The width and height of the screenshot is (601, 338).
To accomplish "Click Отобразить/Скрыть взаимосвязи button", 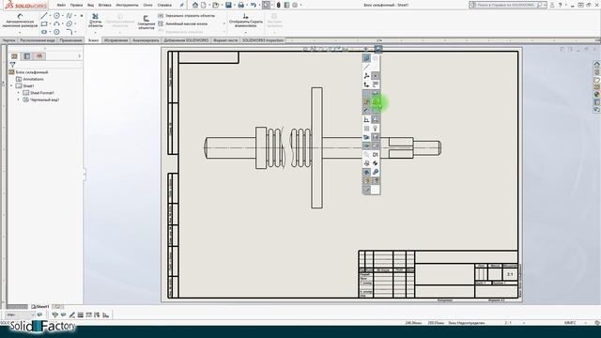I will point(246,20).
